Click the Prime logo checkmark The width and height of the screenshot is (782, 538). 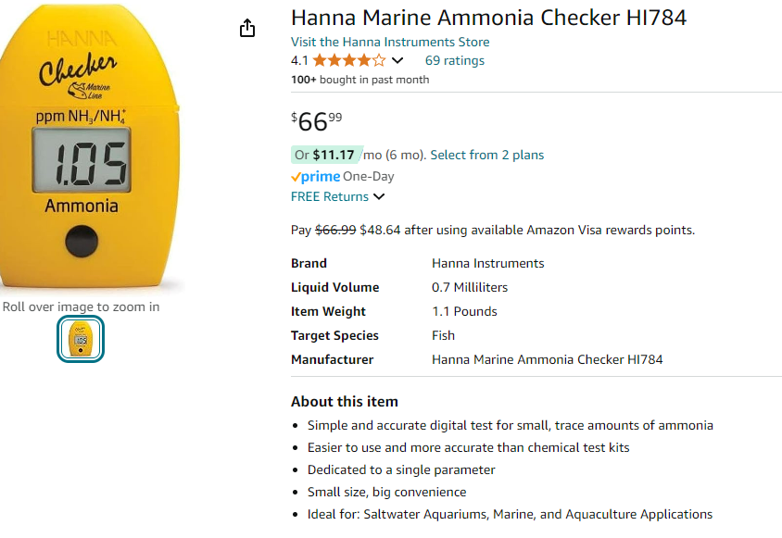click(296, 177)
